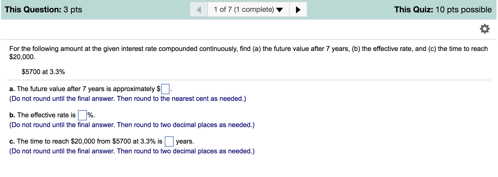The height and width of the screenshot is (177, 498).
Task: Click the part b "The effective rate is" prompt
Action: tap(43, 115)
